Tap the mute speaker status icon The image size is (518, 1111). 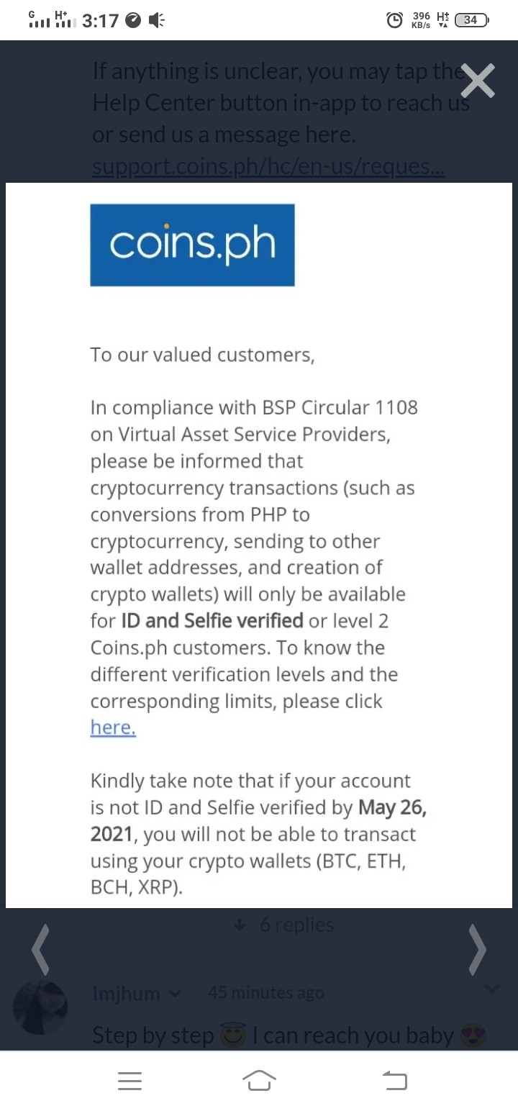[156, 21]
